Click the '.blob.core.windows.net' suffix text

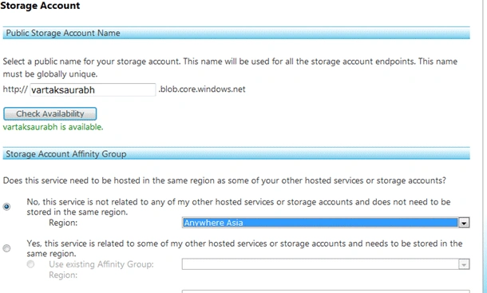202,89
